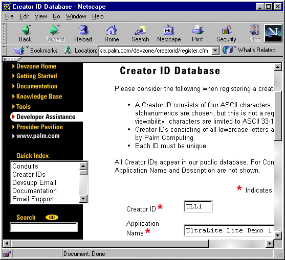This screenshot has width=285, height=260.
Task: Click the horizontal scroll left arrow
Action: 7,243
